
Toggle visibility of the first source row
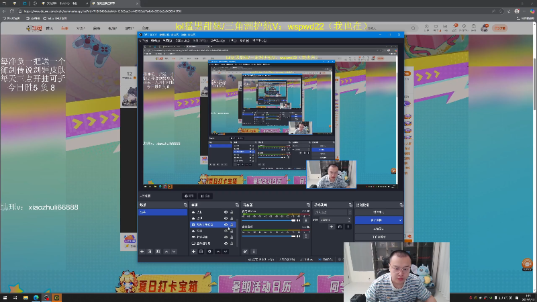tap(226, 212)
